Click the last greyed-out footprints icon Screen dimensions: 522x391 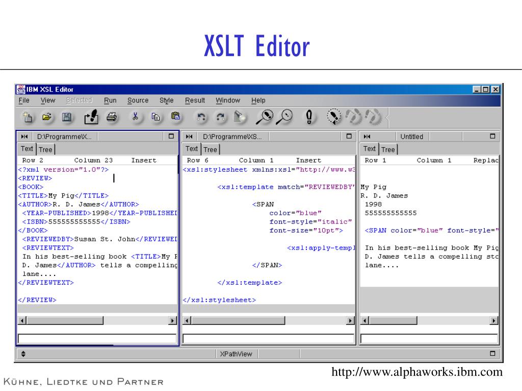point(374,117)
